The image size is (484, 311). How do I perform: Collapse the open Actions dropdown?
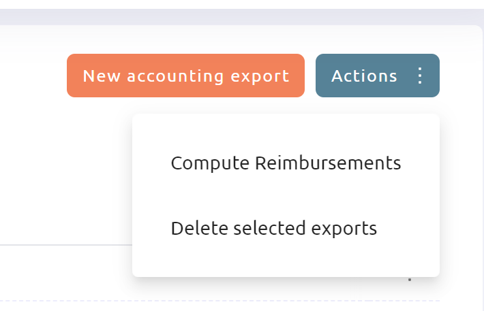[x=378, y=76]
